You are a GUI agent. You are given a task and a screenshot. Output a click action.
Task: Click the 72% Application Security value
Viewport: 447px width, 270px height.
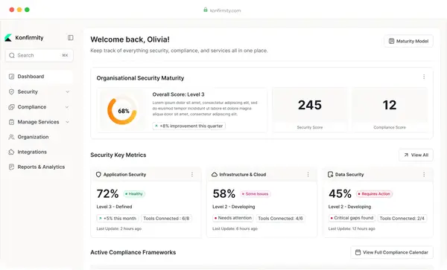[x=107, y=193]
